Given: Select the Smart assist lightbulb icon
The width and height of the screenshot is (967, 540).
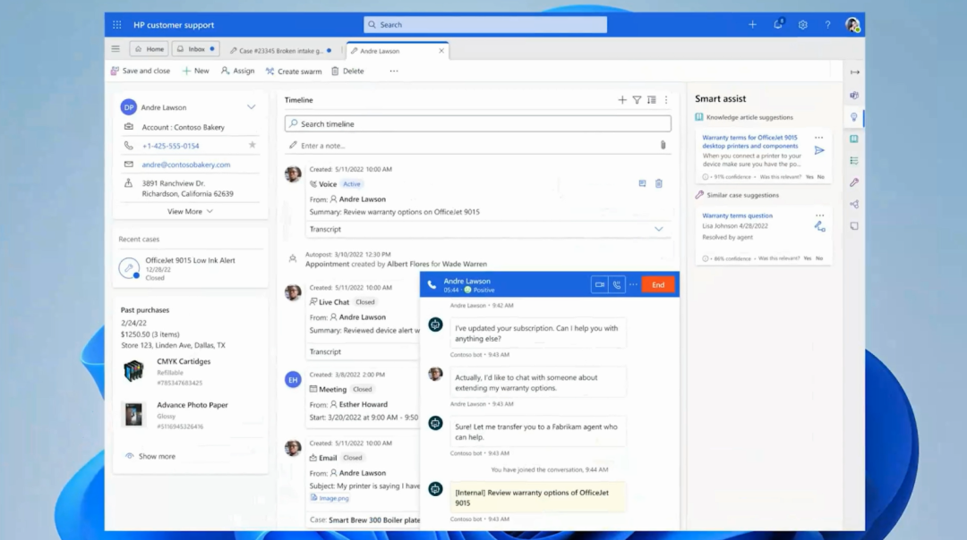Looking at the screenshot, I should point(854,117).
